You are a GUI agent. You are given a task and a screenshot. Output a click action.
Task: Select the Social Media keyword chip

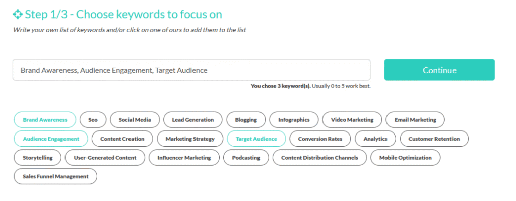click(x=135, y=120)
